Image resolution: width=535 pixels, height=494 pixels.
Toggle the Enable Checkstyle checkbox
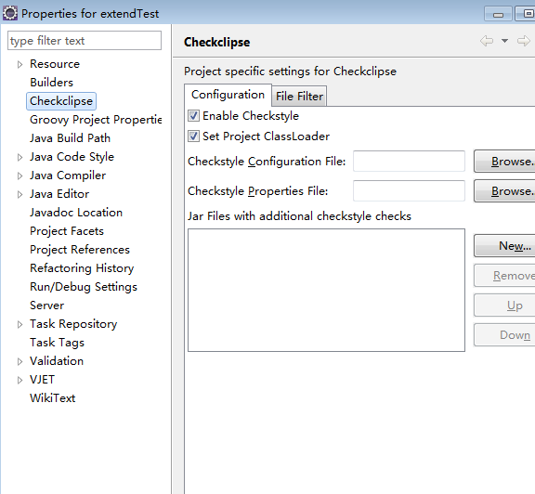point(193,116)
